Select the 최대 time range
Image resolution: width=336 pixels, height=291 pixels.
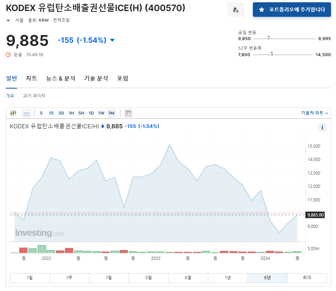tap(307, 278)
